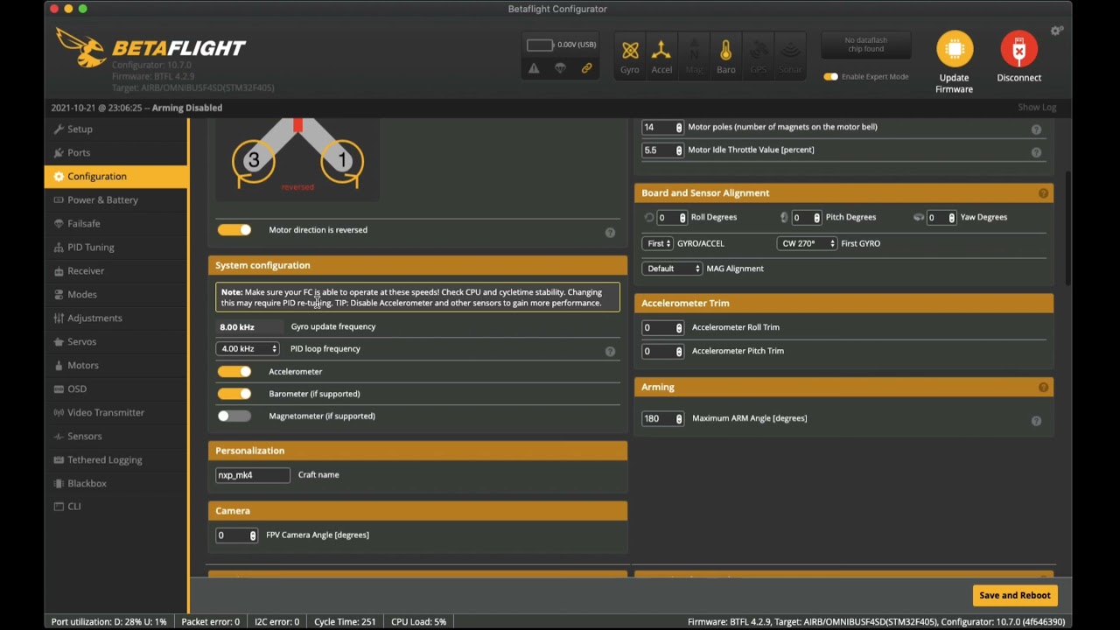Open the Setup tab
The width and height of the screenshot is (1120, 630).
click(116, 129)
